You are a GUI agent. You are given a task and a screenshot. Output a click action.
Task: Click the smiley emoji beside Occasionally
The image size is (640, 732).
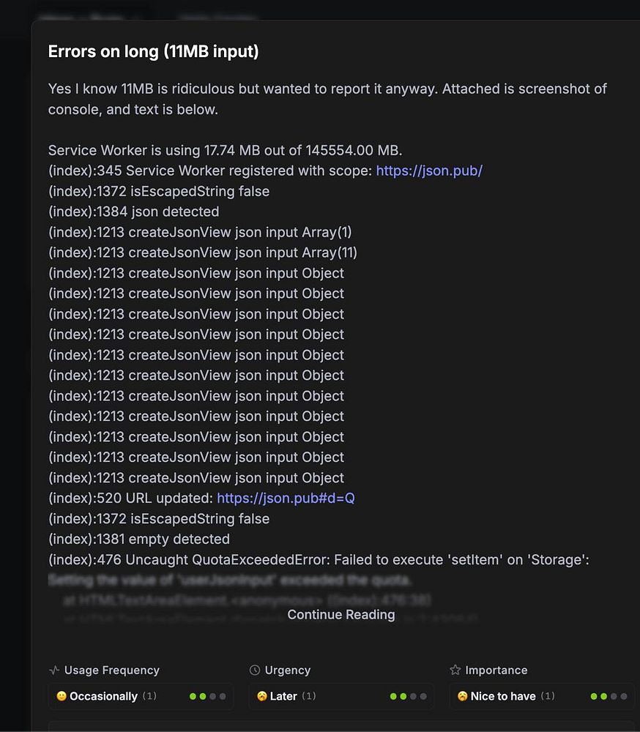[x=62, y=697]
